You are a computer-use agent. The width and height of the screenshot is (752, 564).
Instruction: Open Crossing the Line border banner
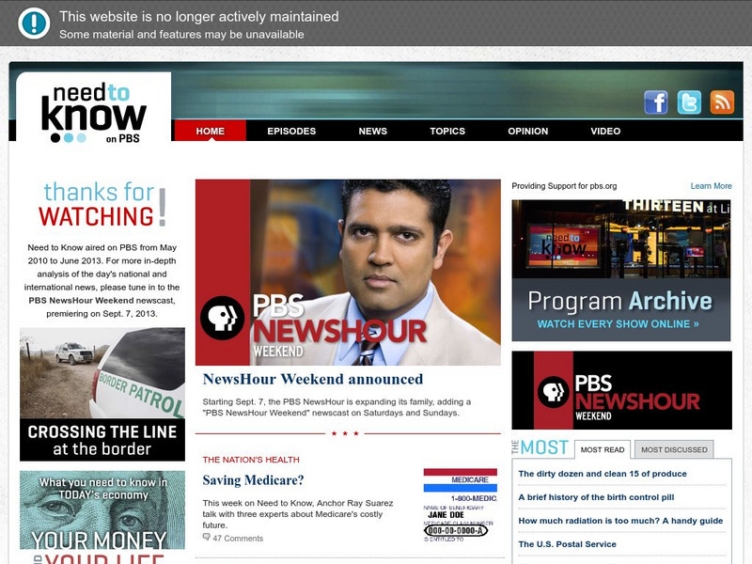coord(102,394)
